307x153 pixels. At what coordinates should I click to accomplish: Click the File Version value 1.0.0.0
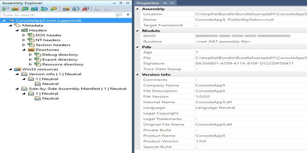pos(203,96)
